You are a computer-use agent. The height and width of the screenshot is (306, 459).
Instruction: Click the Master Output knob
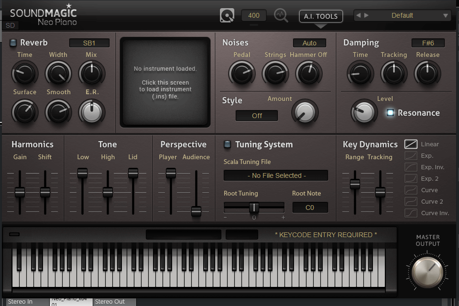[x=427, y=272]
